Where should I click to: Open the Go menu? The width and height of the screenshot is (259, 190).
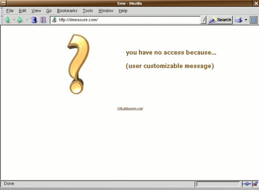tap(49, 11)
